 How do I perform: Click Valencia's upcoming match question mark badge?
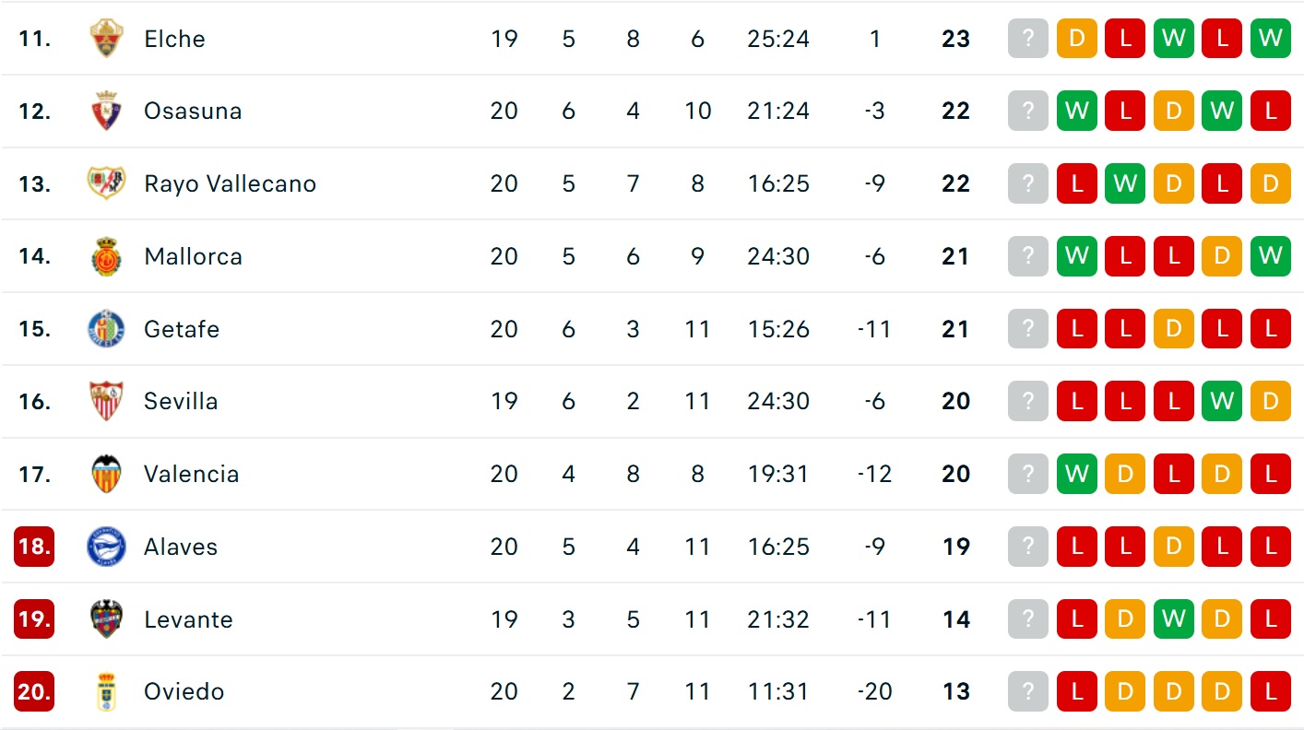1028,474
